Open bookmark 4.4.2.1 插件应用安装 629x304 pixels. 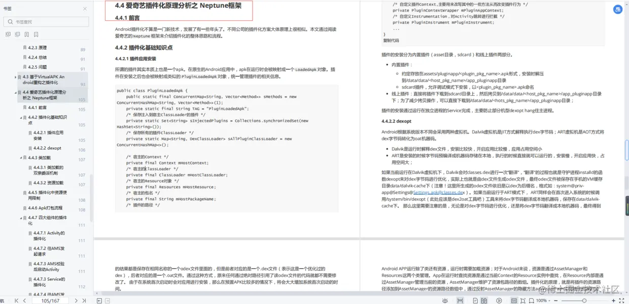(49, 136)
